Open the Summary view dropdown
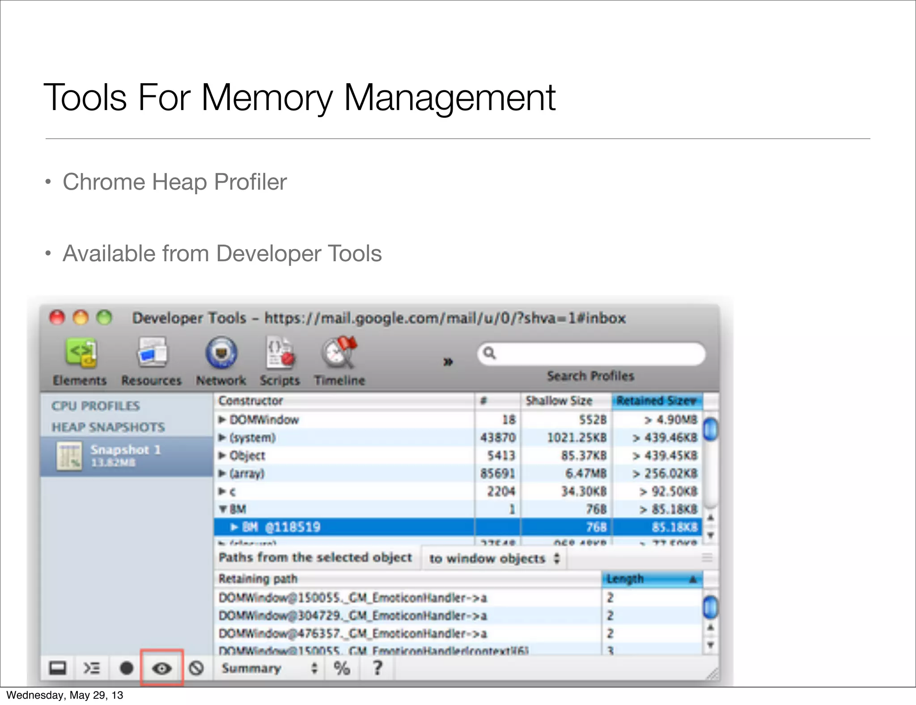 click(270, 668)
